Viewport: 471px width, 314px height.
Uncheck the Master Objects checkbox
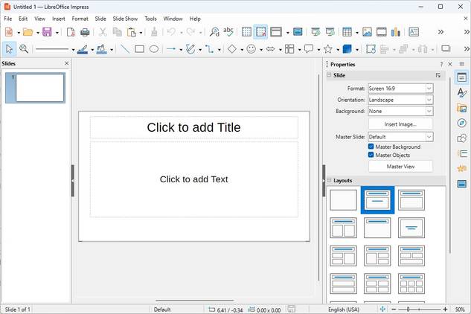[371, 155]
